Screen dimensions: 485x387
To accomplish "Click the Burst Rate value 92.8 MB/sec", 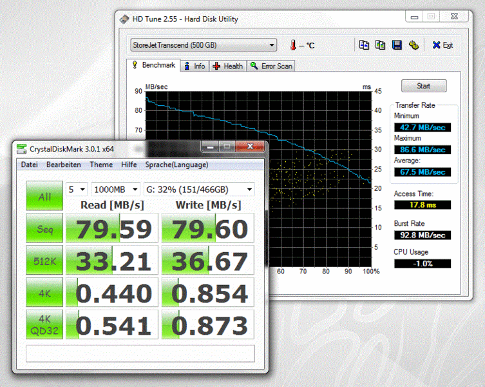I will pyautogui.click(x=423, y=235).
